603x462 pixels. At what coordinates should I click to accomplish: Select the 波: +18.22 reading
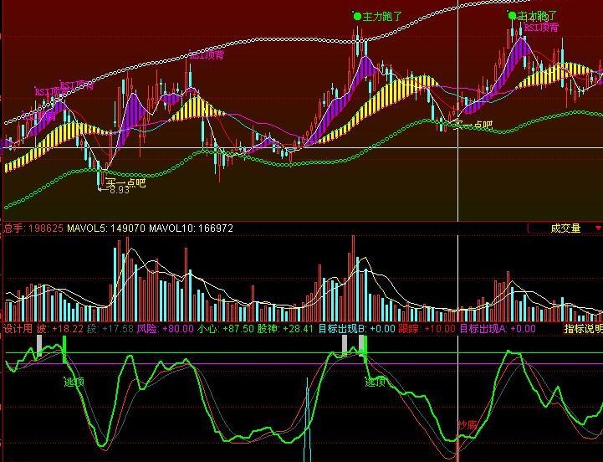click(60, 329)
